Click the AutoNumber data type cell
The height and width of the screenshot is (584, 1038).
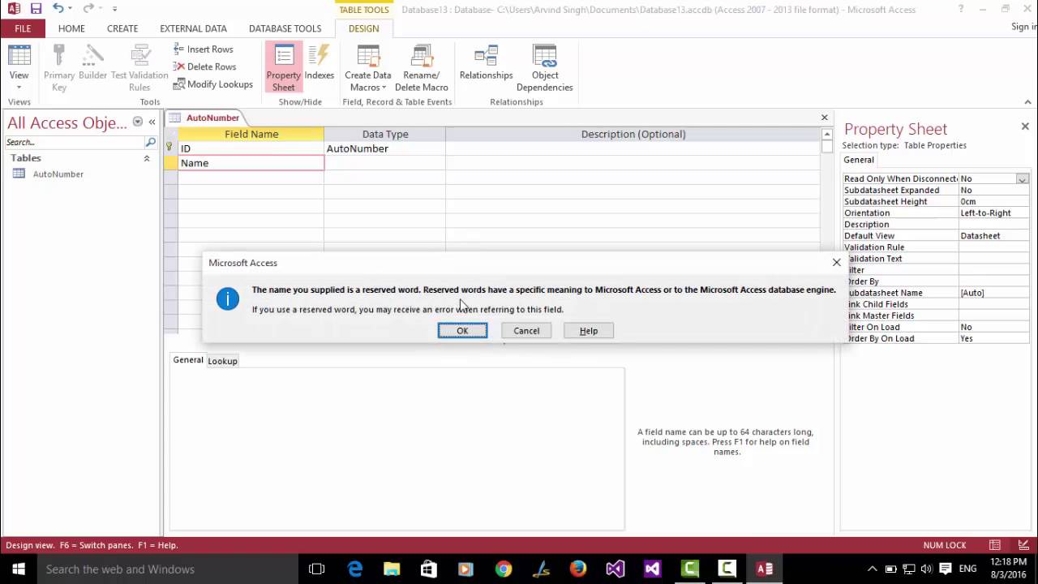click(x=385, y=148)
